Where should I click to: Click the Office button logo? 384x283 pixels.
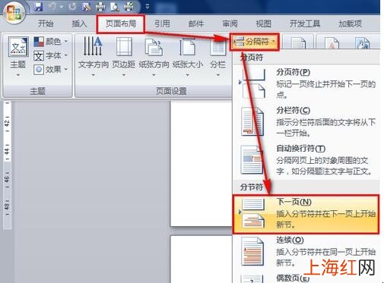point(14,12)
